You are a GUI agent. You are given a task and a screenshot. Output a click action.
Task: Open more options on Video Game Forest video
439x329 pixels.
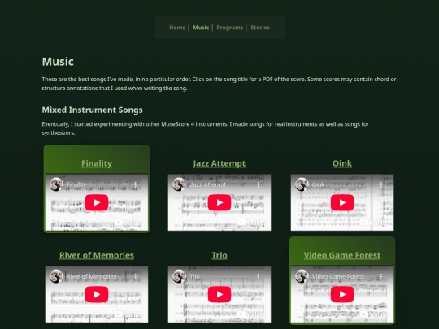coord(381,276)
